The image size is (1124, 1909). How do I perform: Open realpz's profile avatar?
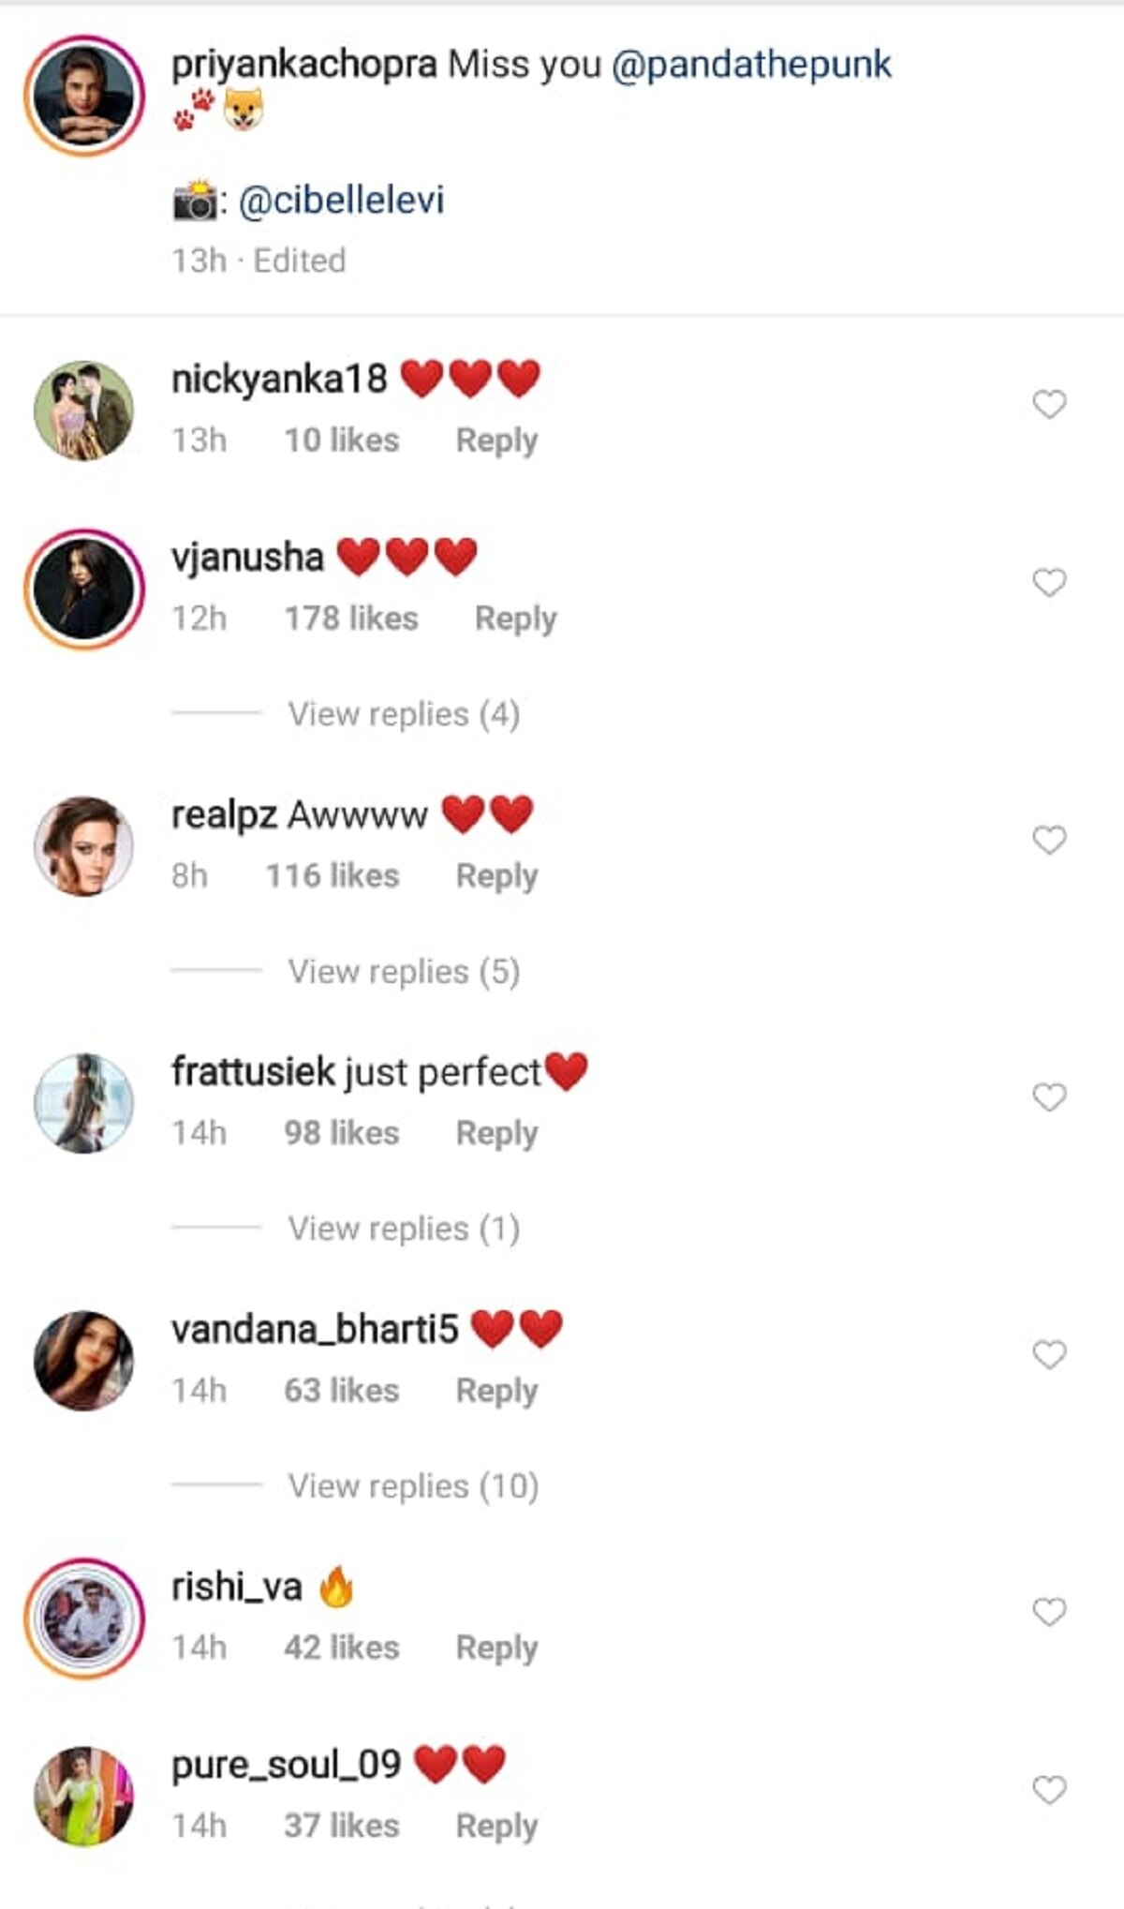tap(84, 846)
